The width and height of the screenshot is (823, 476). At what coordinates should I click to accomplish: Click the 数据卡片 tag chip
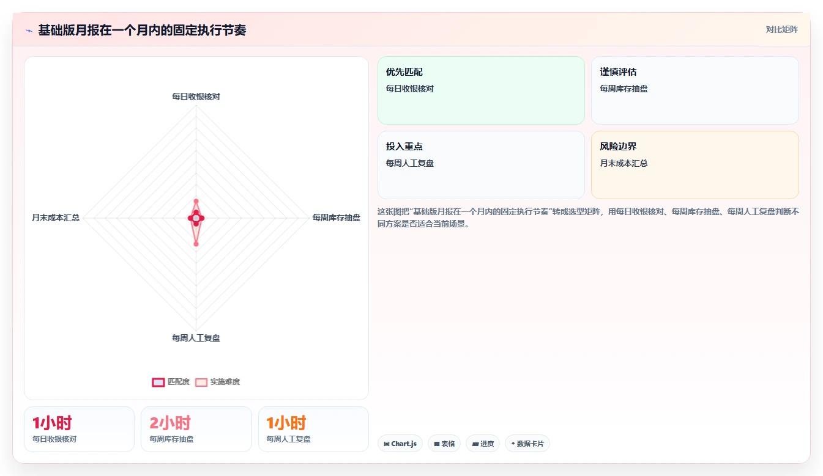[527, 444]
